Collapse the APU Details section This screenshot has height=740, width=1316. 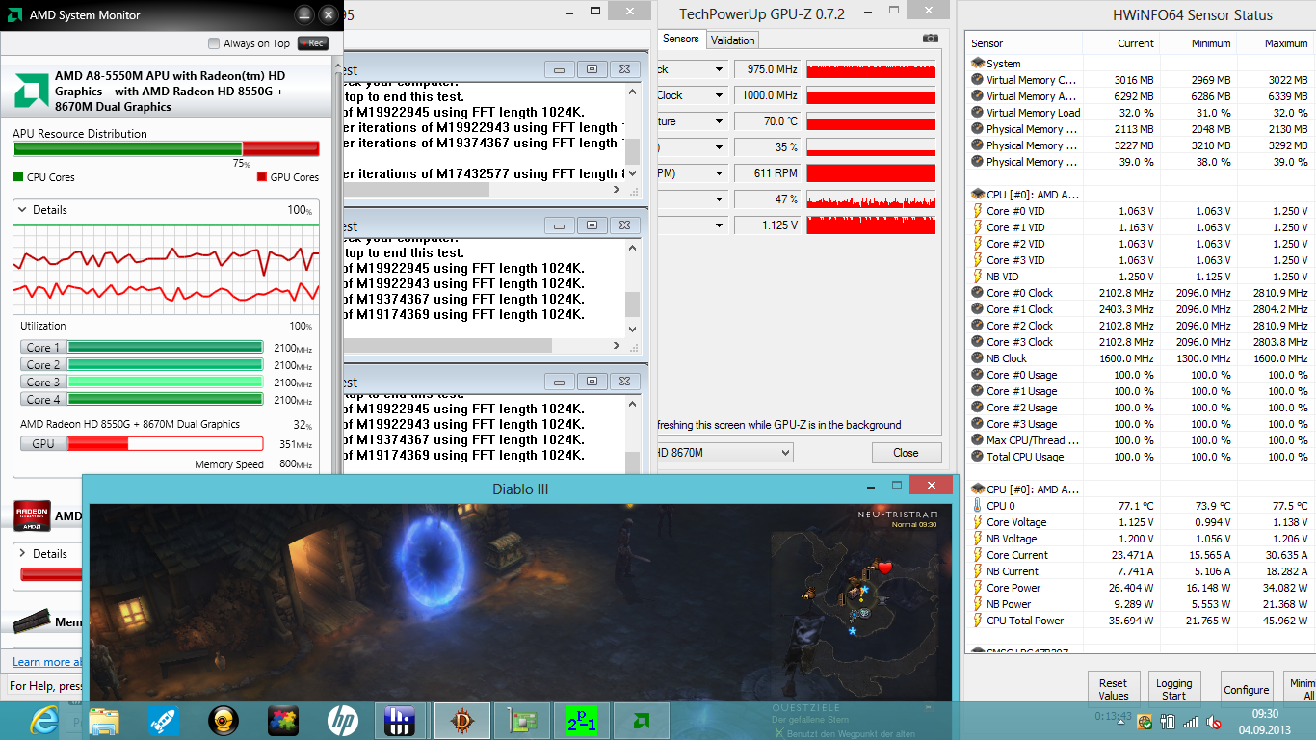[x=22, y=210]
